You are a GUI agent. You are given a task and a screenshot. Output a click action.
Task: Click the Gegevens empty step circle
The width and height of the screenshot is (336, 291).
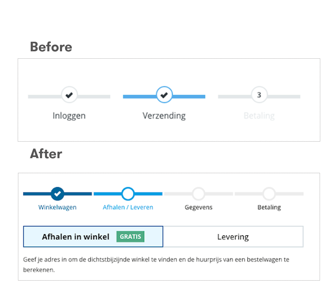click(x=199, y=194)
